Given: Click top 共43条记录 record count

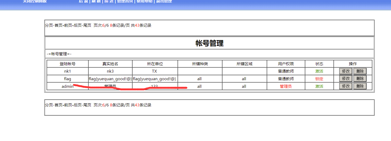Looking at the screenshot, I should point(141,25).
